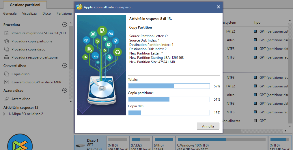Click the Disco 1 drive icon in disk map
Screen dimensions: 293x150
click(x=80, y=145)
